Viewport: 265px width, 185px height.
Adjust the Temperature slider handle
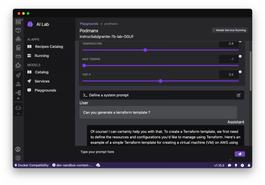145,50
